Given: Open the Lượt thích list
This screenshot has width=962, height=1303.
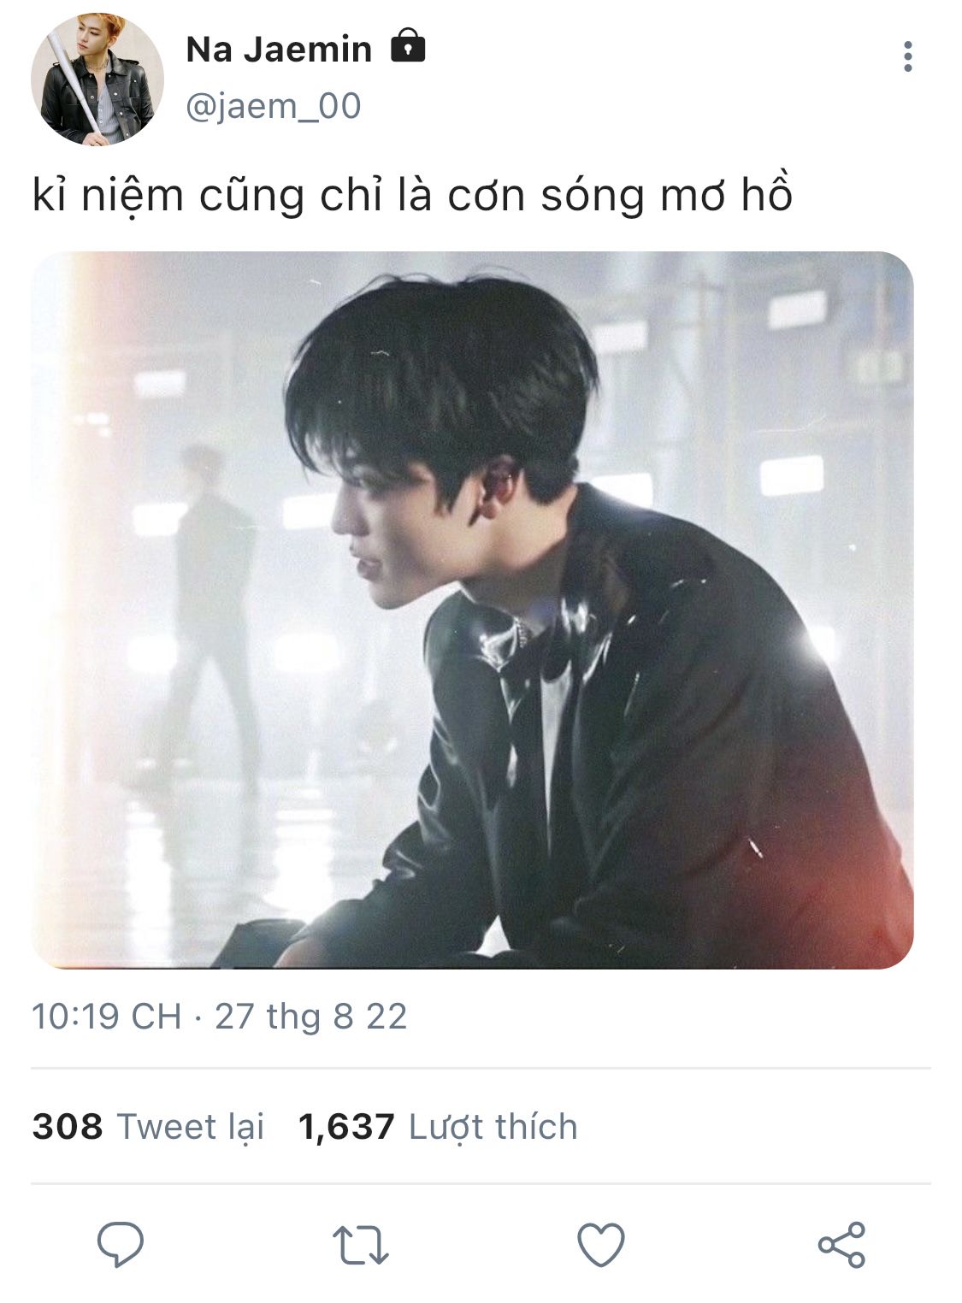Looking at the screenshot, I should [x=493, y=1127].
